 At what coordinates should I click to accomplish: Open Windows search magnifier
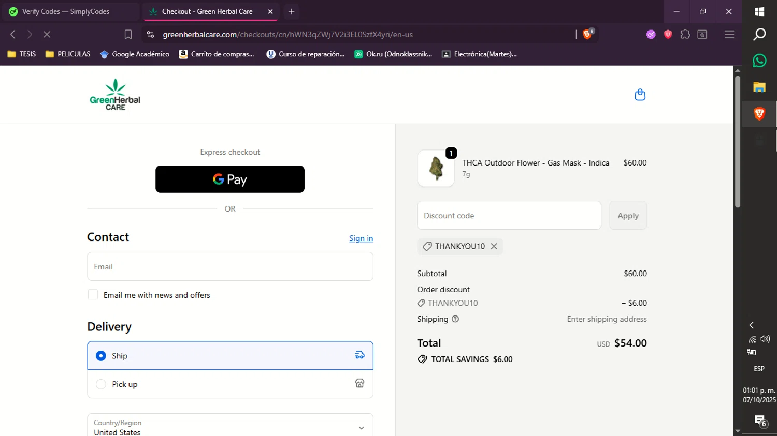(x=759, y=35)
